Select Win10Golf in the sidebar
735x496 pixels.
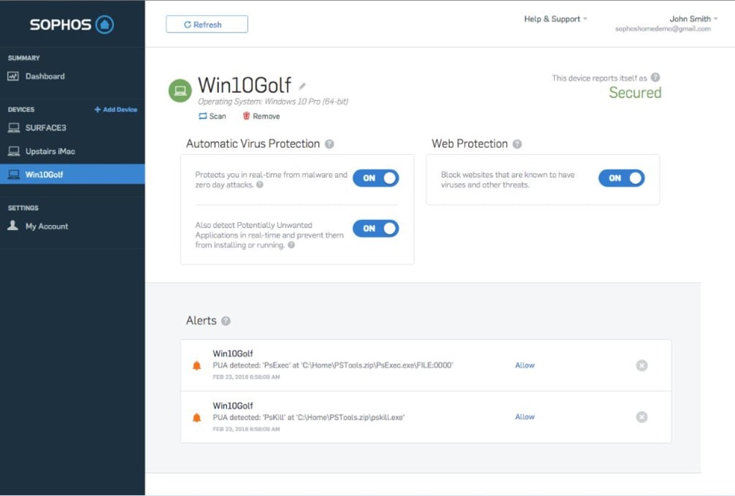click(x=72, y=174)
